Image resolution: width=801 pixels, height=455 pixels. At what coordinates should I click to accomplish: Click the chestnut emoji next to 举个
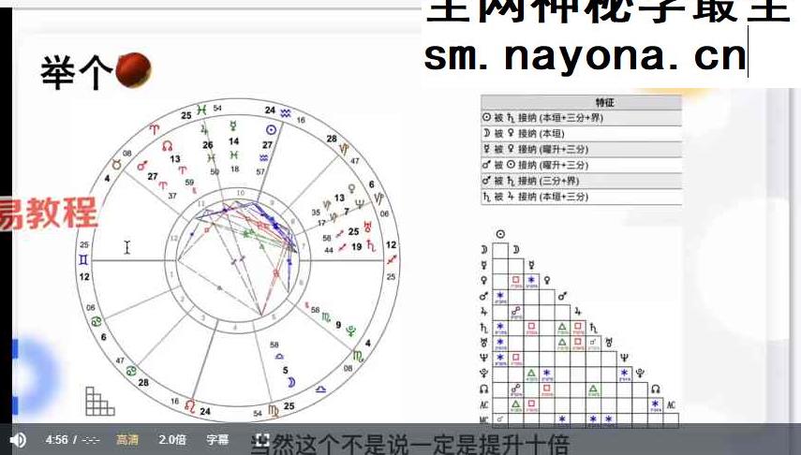[x=133, y=70]
